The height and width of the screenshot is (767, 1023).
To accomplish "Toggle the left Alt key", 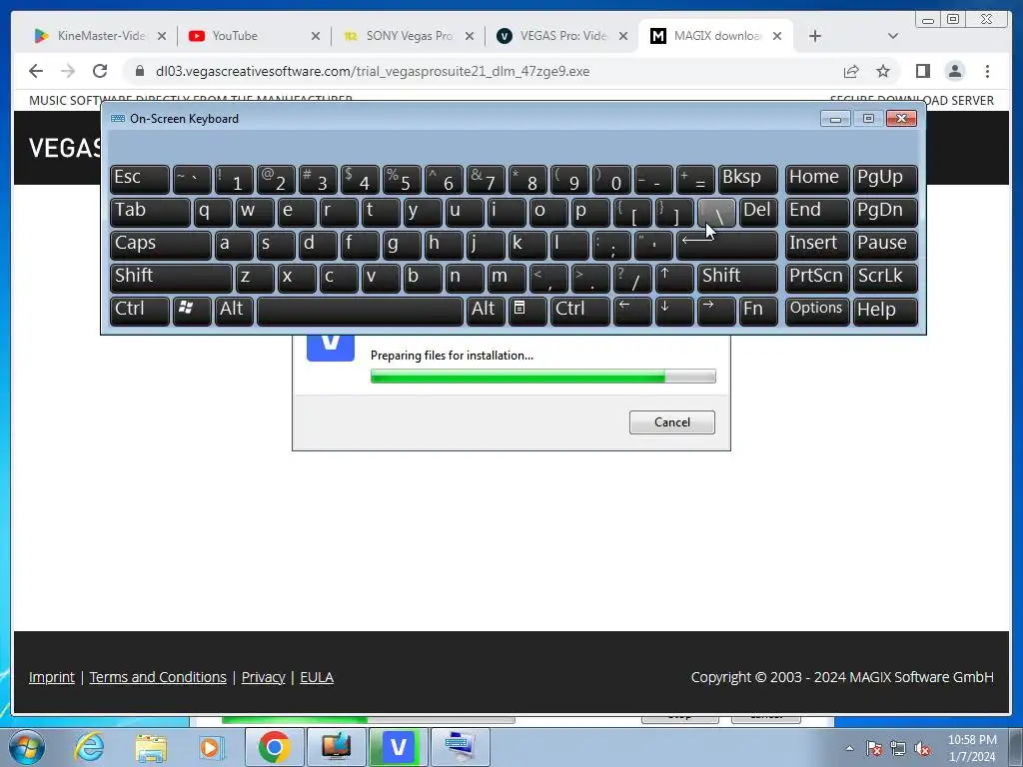I will (234, 311).
